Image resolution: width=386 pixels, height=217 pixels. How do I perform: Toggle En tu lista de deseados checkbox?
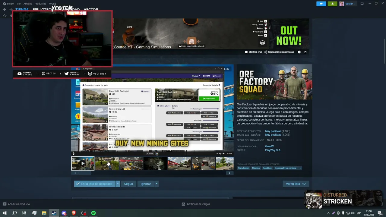point(78,184)
